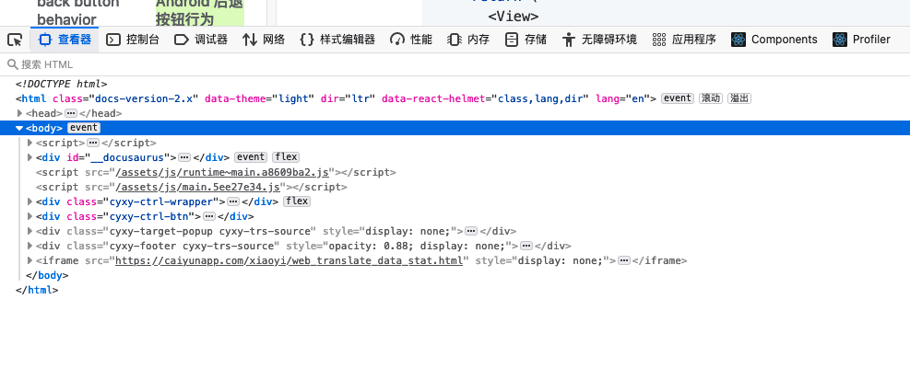Open the 存储 storage panel
The width and height of the screenshot is (910, 391).
[526, 40]
